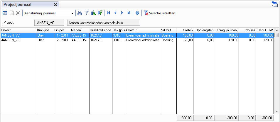This screenshot has width=280, height=122.
Task: Create a new record with the blank page icon
Action: pos(12,13)
